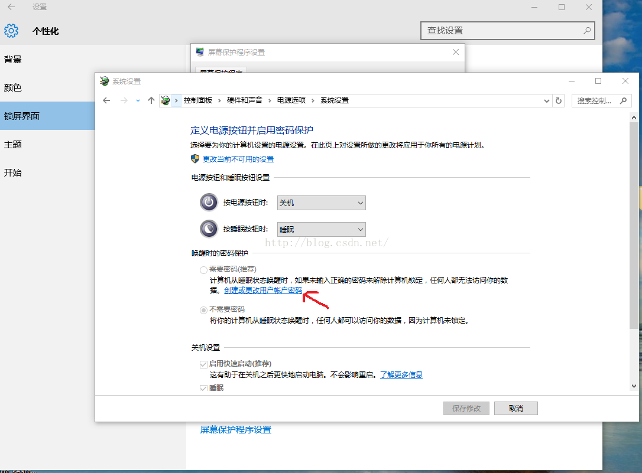Click the shield icon beside 更改当前不可用的设置
Viewport: 642px width, 473px height.
pyautogui.click(x=195, y=159)
